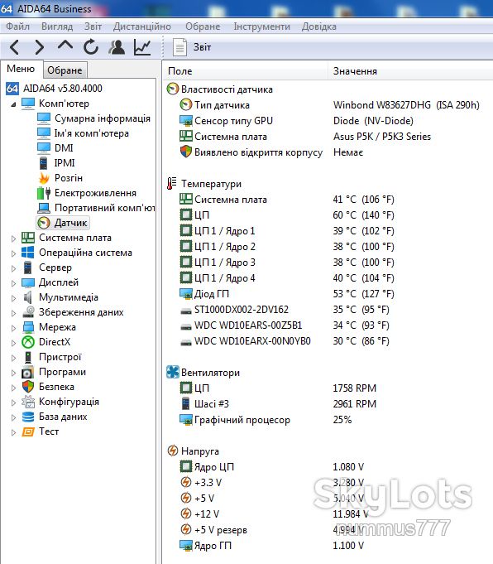This screenshot has width=493, height=564.
Task: Expand the Тест tree node
Action: click(x=13, y=432)
